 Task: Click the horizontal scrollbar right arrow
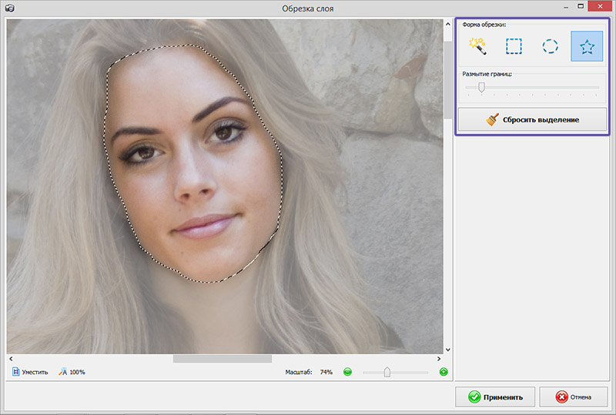click(x=439, y=359)
